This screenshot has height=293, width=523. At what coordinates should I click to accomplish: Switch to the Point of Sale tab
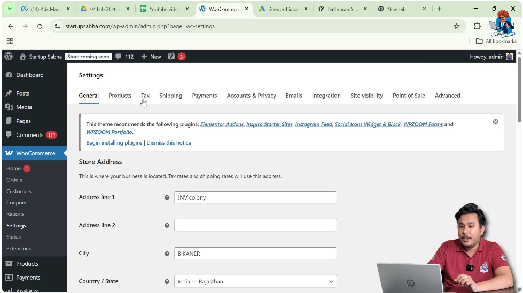tap(409, 96)
